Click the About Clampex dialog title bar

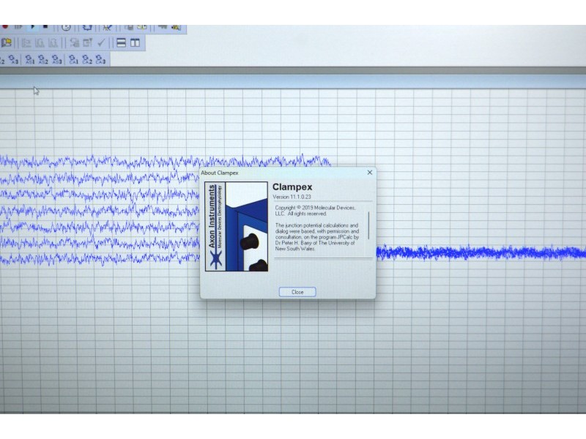pyautogui.click(x=278, y=173)
